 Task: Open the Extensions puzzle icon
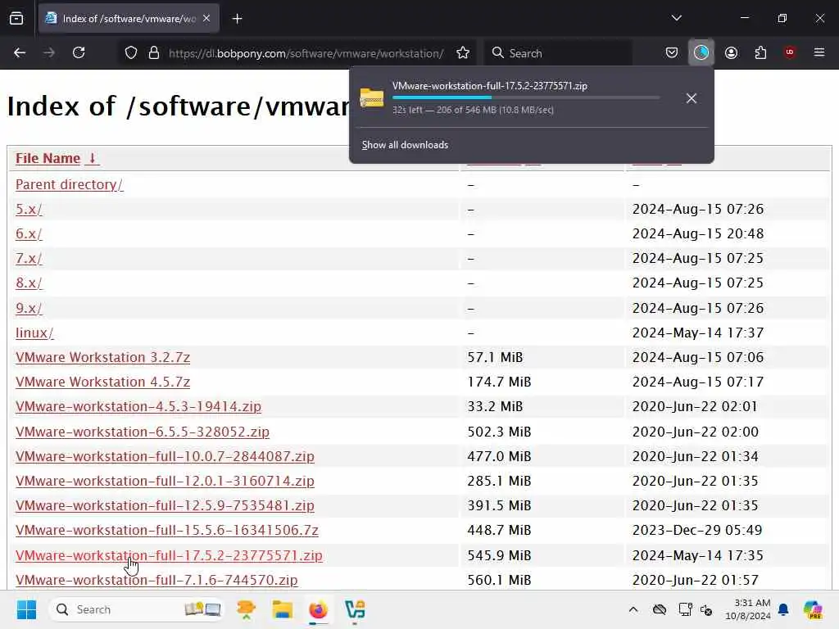(760, 52)
